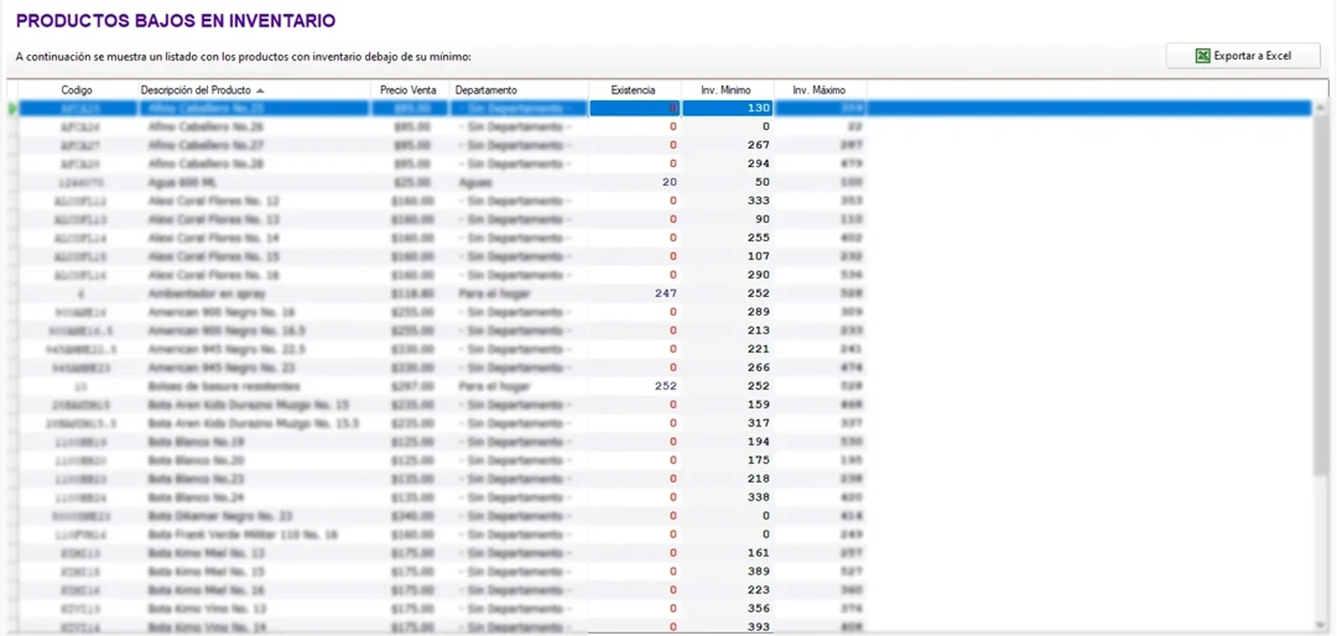Image resolution: width=1337 pixels, height=636 pixels.
Task: Click the green current-row arrow indicator
Action: pyautogui.click(x=13, y=109)
